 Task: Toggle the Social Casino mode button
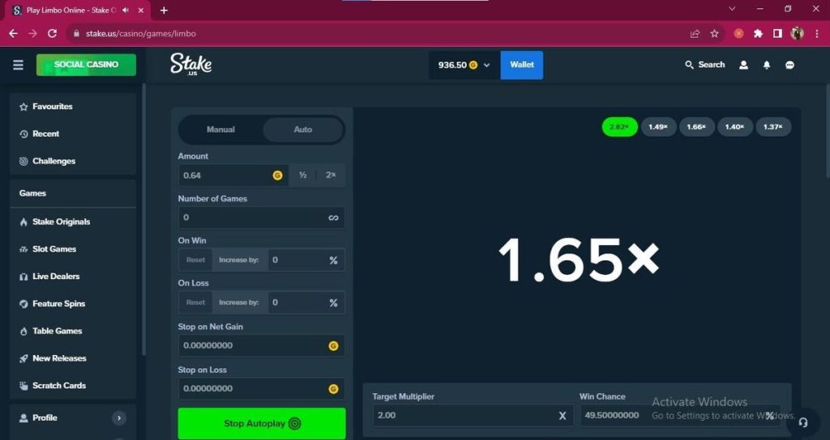(x=86, y=65)
